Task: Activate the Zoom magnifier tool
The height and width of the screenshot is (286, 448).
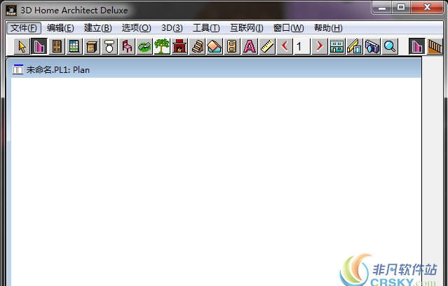Action: coord(390,46)
